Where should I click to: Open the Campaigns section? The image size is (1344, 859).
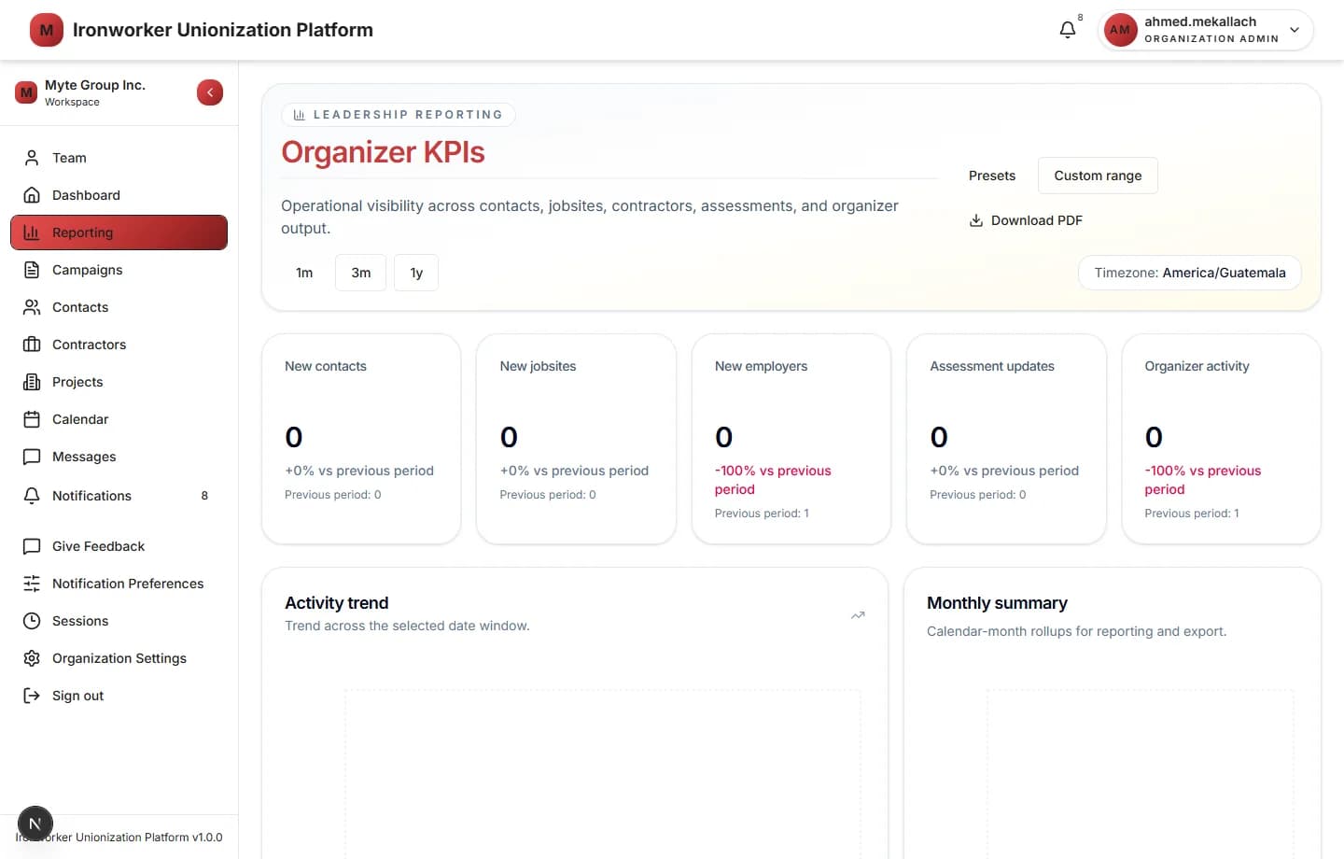coord(119,270)
